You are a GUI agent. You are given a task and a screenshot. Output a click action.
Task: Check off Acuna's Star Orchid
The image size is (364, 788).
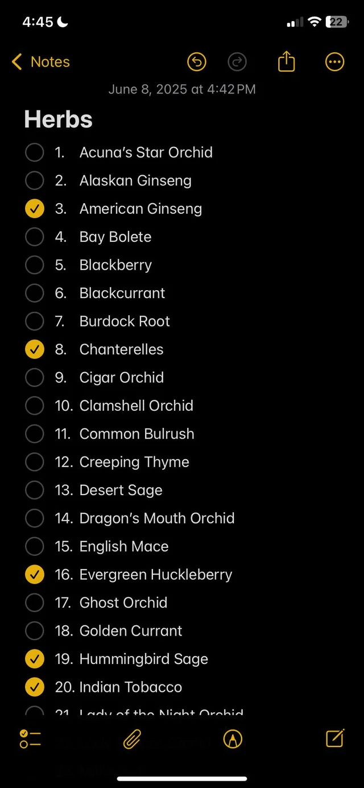pyautogui.click(x=35, y=152)
